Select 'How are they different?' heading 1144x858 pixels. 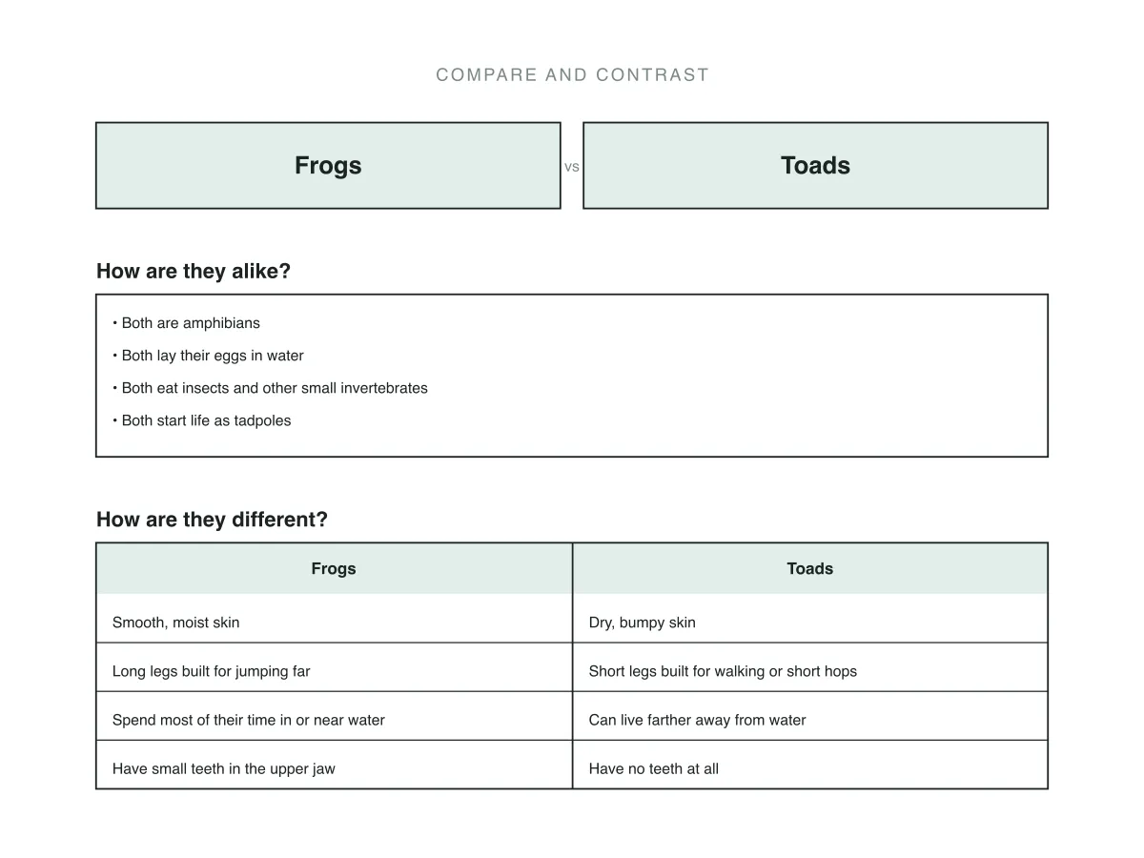pos(212,520)
